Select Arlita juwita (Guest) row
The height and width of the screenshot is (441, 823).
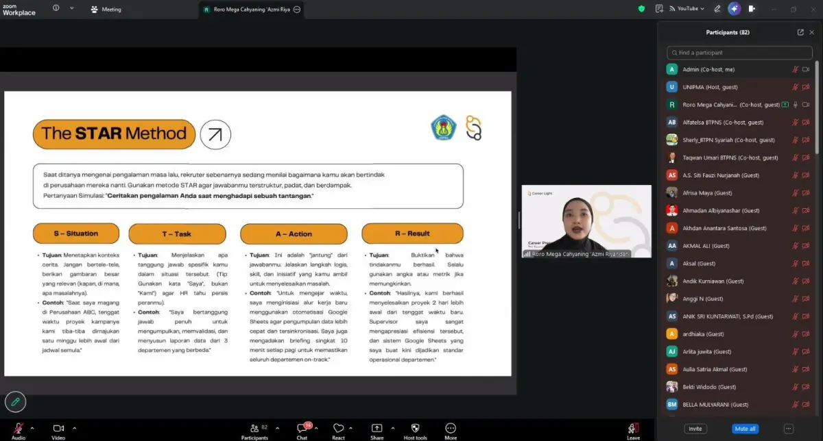(739, 351)
